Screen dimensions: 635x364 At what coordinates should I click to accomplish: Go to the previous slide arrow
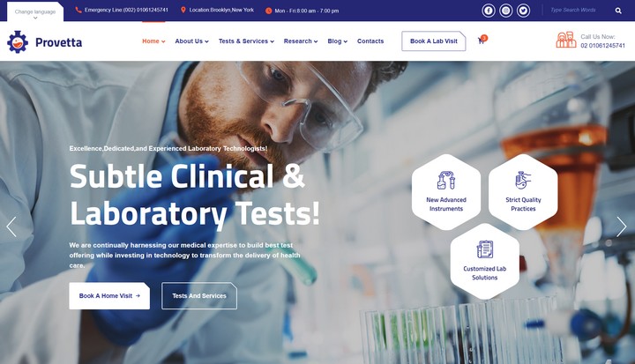click(11, 227)
